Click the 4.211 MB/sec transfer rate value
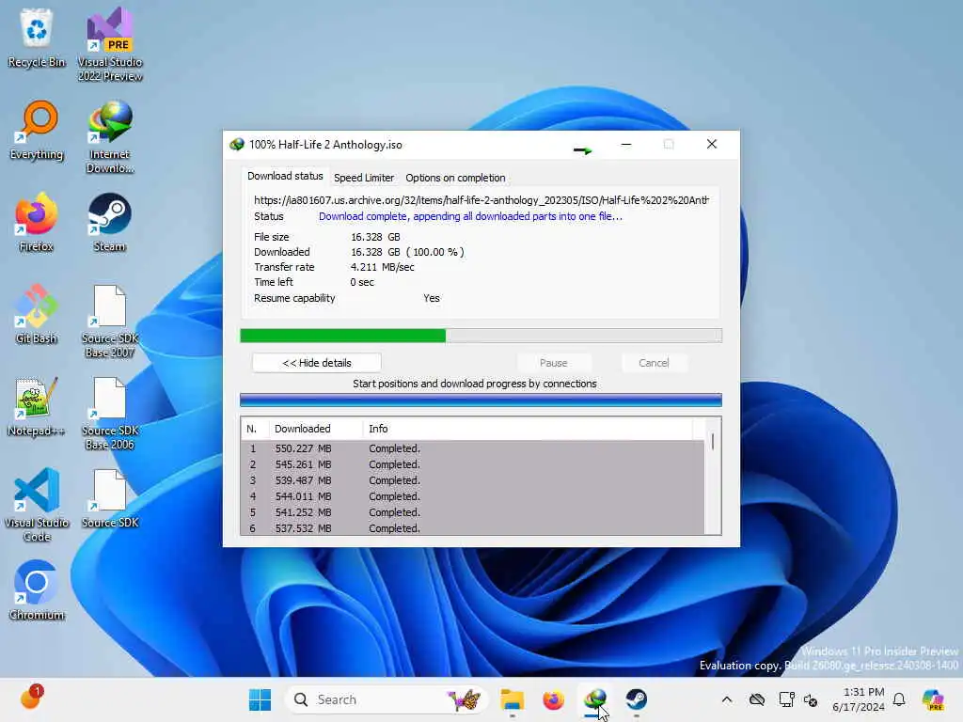 tap(382, 267)
